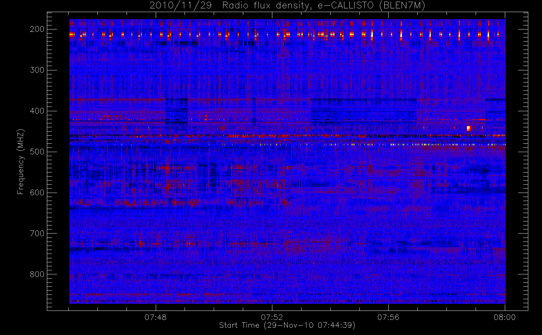Click the 07:48 time tick label
Viewport: 542px width, 335px height.
coord(156,317)
